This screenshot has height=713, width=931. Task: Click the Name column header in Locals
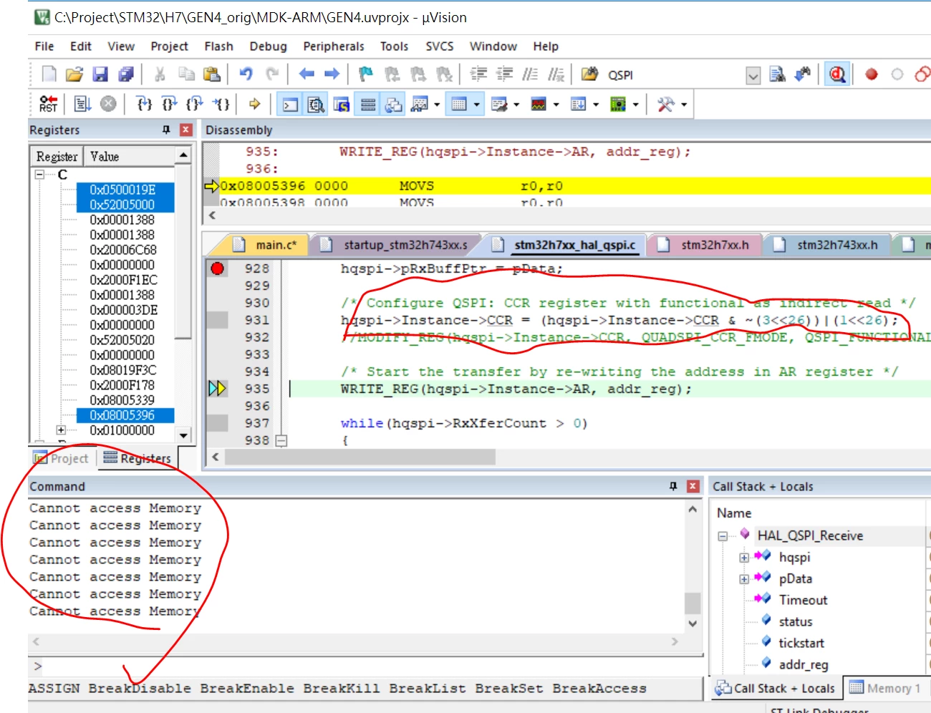tap(820, 513)
